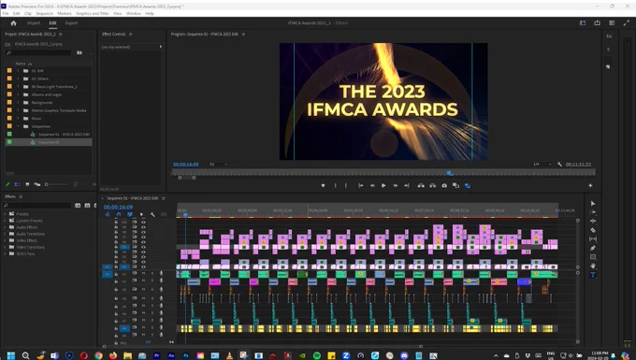The height and width of the screenshot is (360, 636).
Task: Expand the Albums and Logos bin
Action: [18, 94]
